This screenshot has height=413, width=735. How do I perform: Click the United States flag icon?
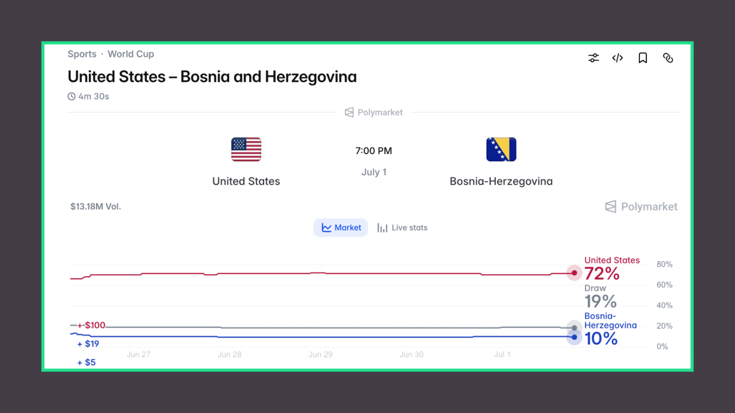coord(246,149)
